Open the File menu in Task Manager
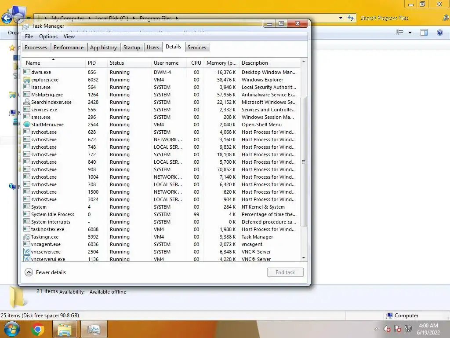The image size is (450, 338). (29, 37)
